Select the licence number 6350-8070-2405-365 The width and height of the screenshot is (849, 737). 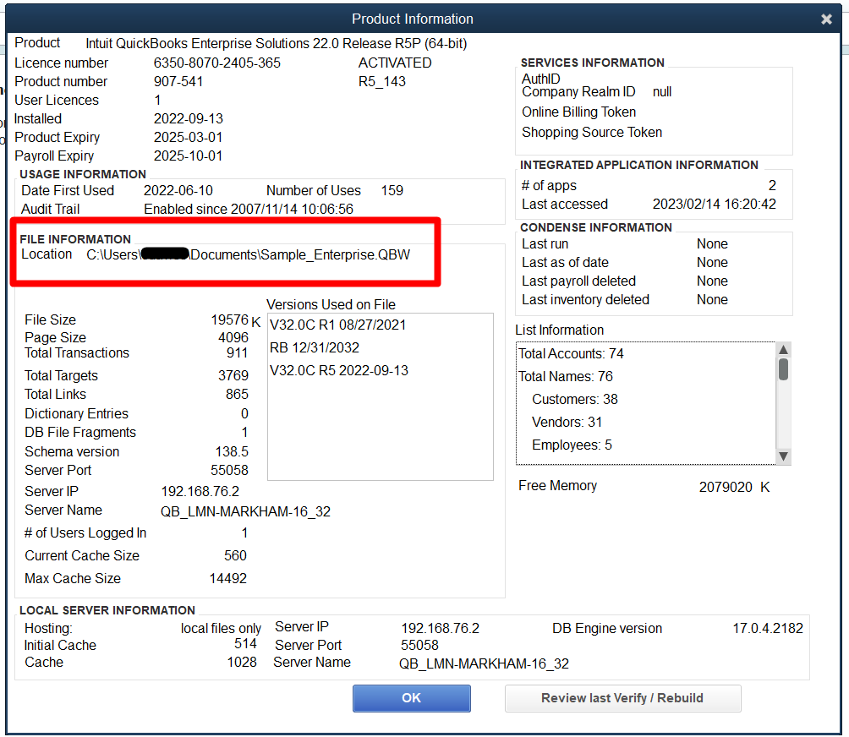coord(217,63)
